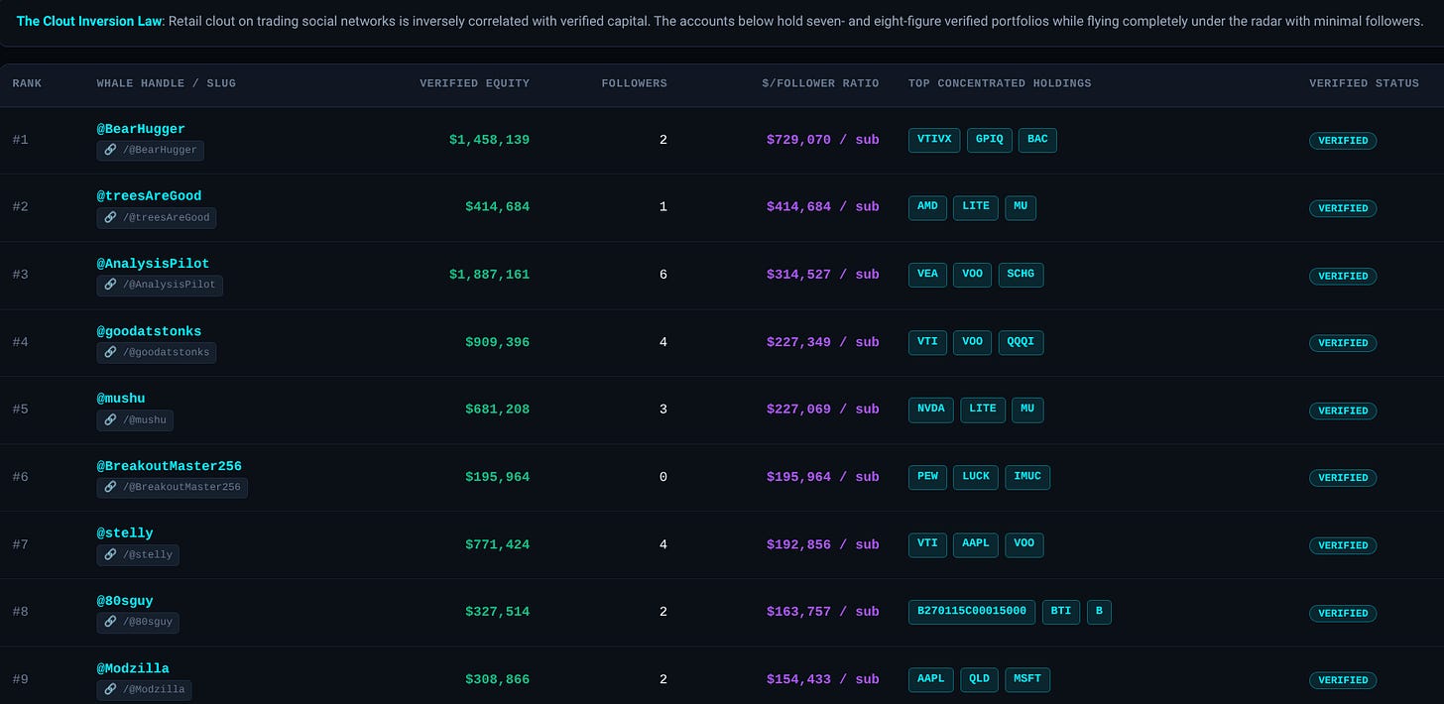Click the RANK column header
1444x704 pixels.
coord(27,83)
